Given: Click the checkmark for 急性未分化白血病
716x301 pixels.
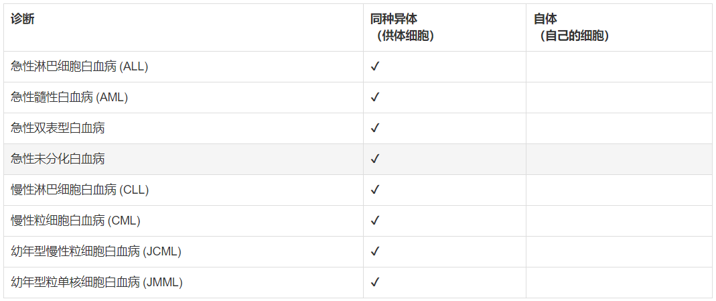Looking at the screenshot, I should 375,159.
